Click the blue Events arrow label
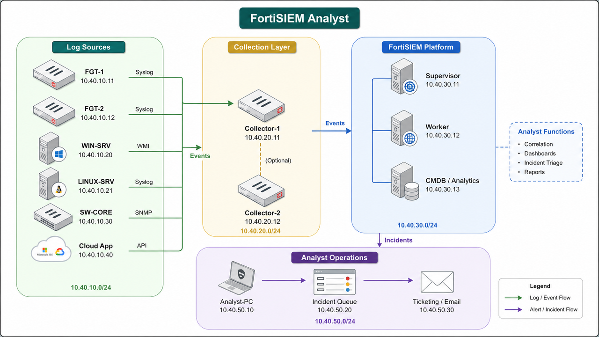The image size is (599, 337). click(335, 123)
